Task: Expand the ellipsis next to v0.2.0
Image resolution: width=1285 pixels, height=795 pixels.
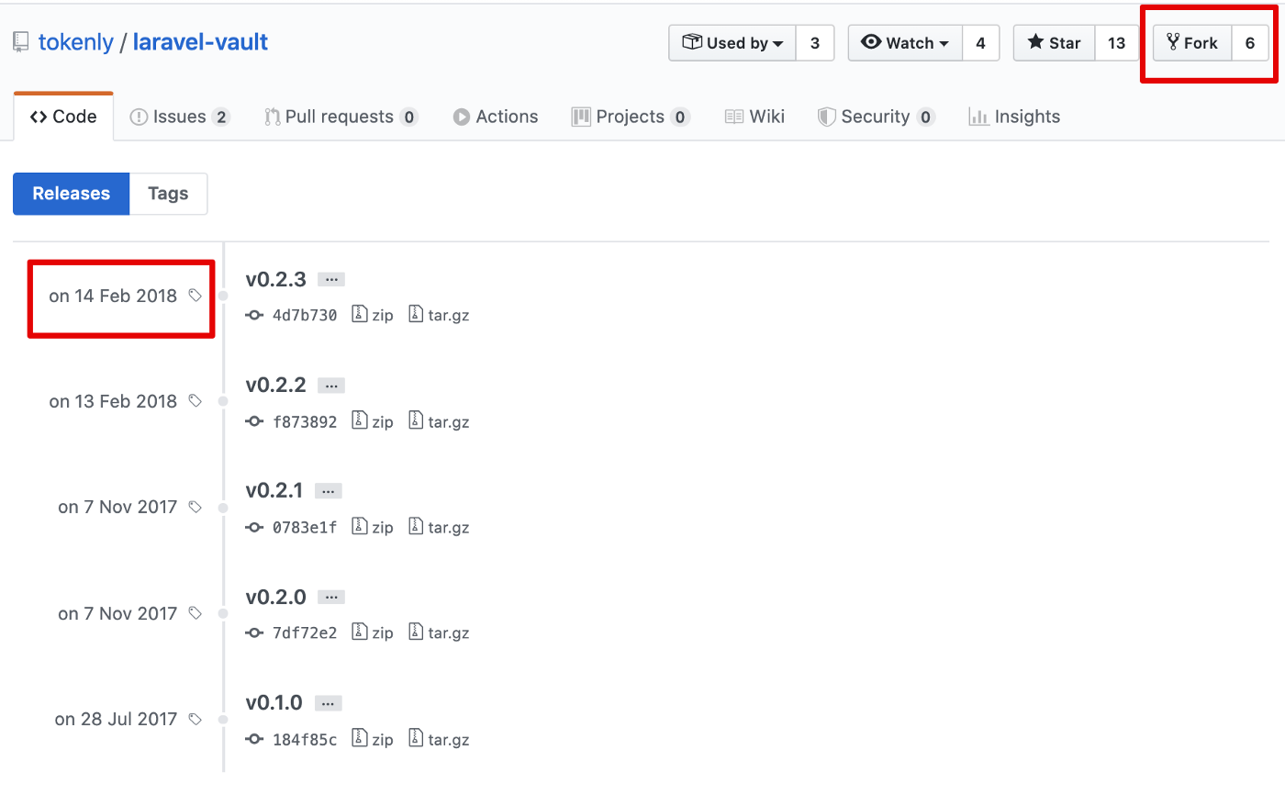Action: click(x=331, y=597)
